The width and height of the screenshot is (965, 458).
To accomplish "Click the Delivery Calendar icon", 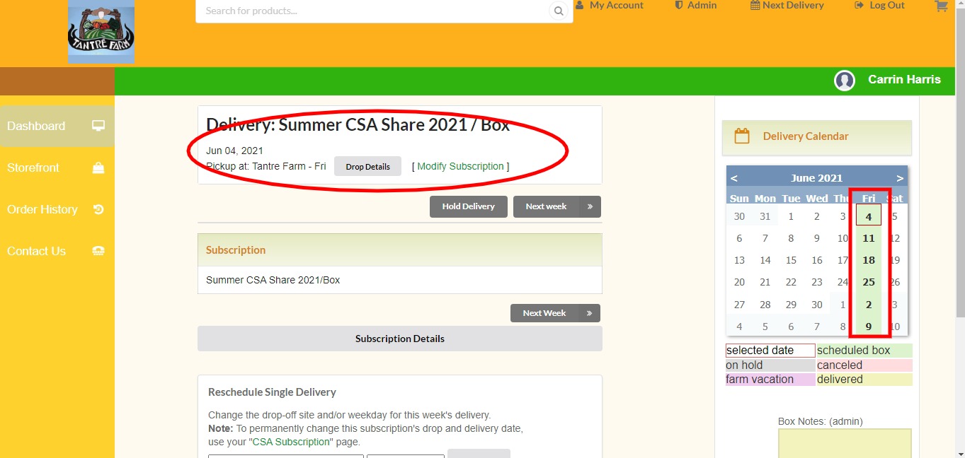I will tap(742, 136).
